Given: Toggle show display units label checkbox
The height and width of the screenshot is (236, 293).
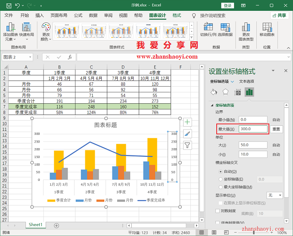Looking at the screenshot, I should coord(221,203).
